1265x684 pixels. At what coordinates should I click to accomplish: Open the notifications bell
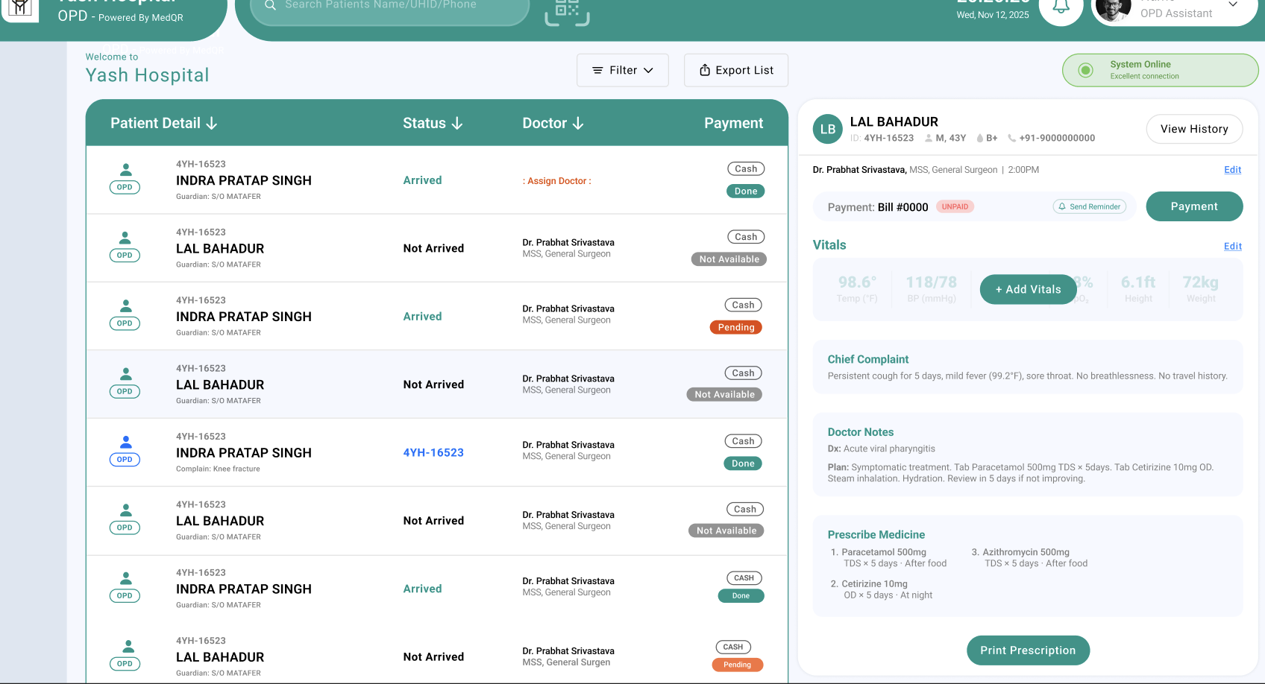click(x=1061, y=7)
